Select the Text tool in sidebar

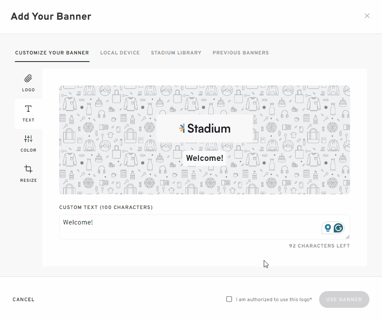(28, 114)
